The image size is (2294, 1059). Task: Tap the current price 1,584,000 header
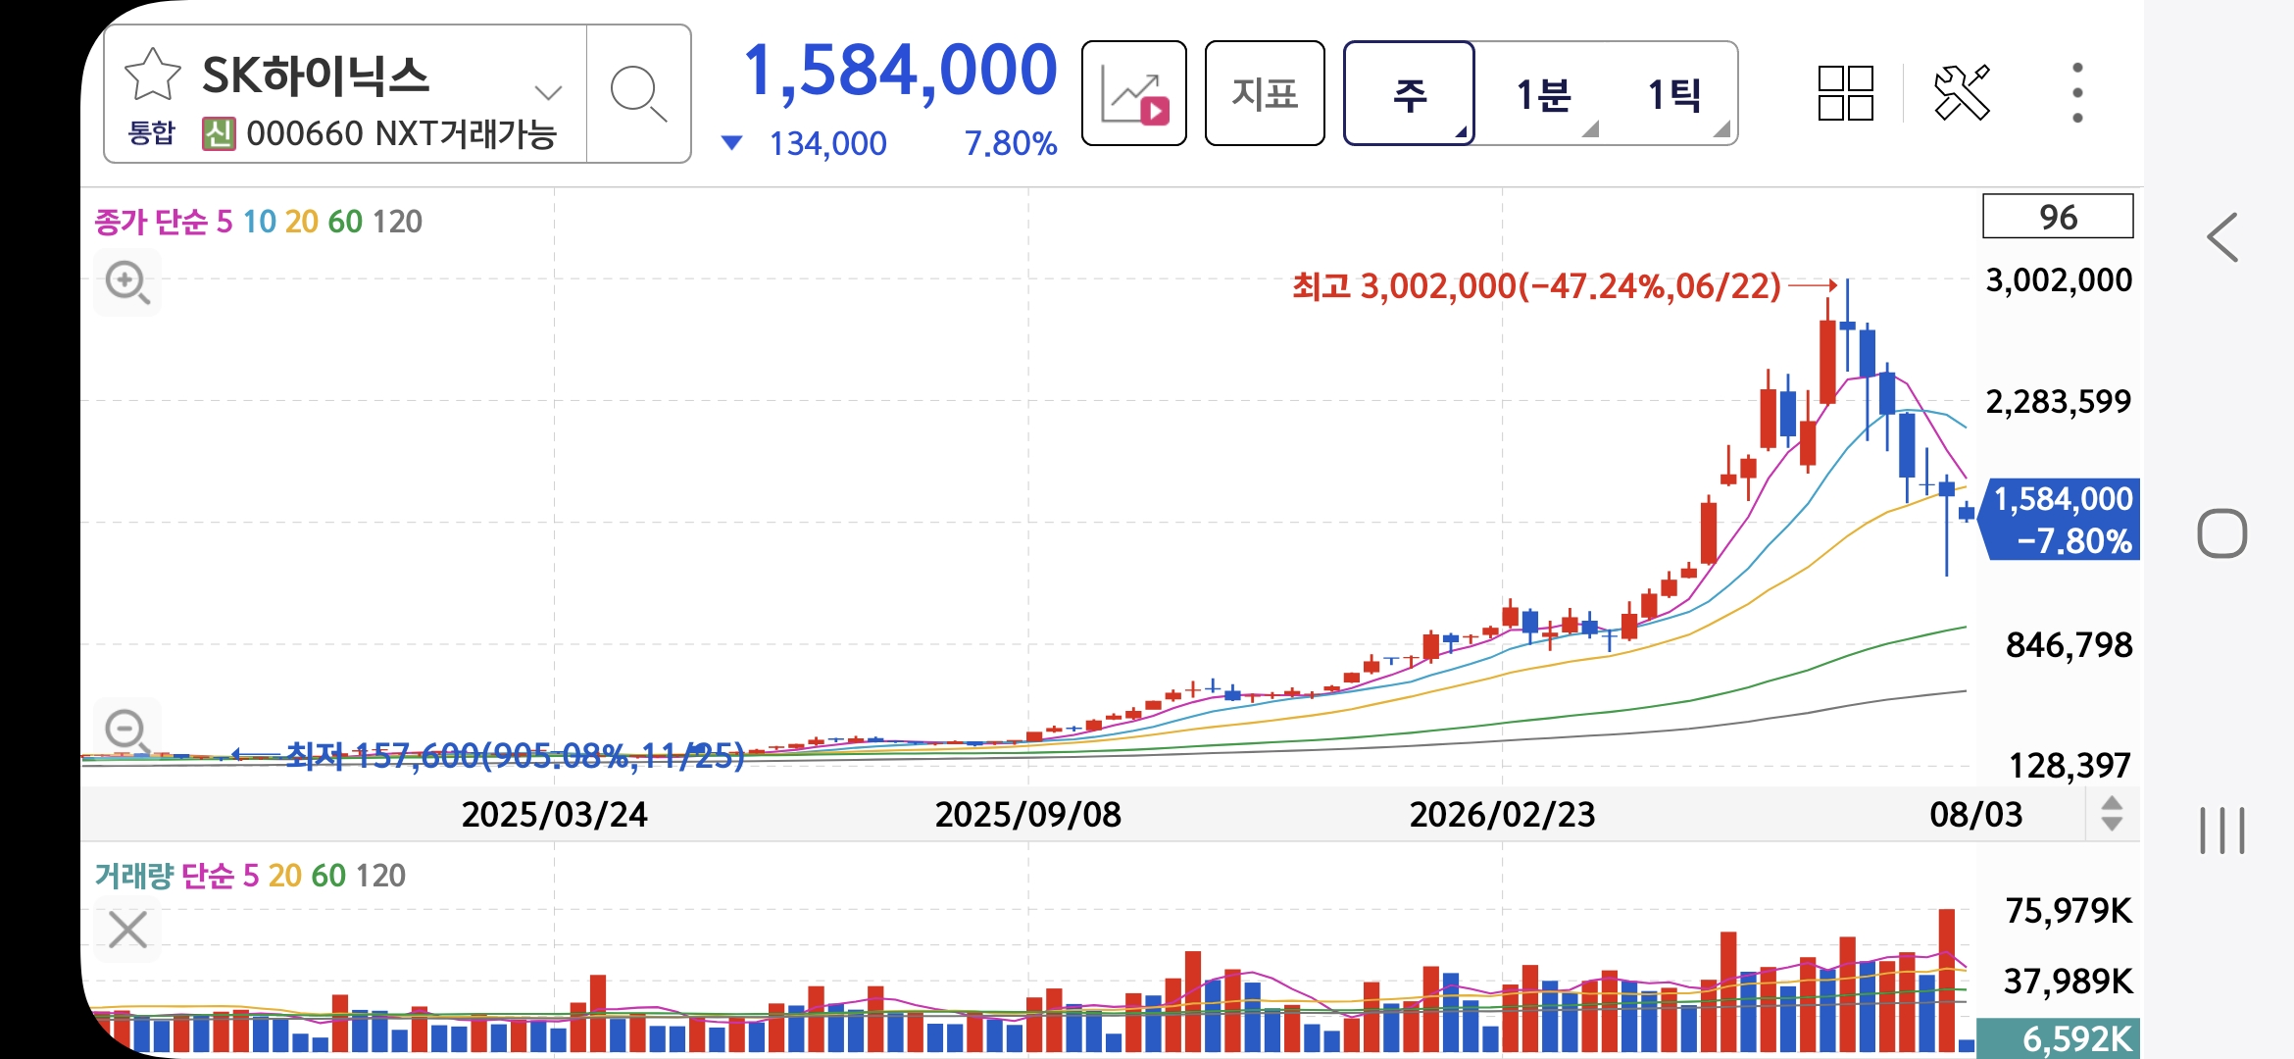(x=900, y=71)
